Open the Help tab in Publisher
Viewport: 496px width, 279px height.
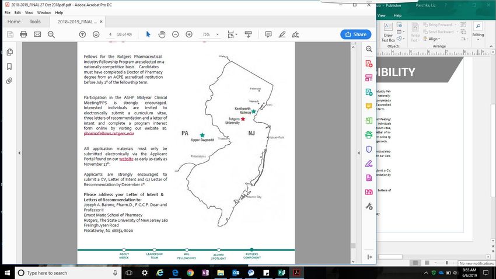tap(397, 15)
